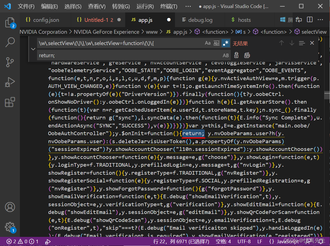
Task: Go to previous match arrow
Action: pyautogui.click(x=281, y=43)
